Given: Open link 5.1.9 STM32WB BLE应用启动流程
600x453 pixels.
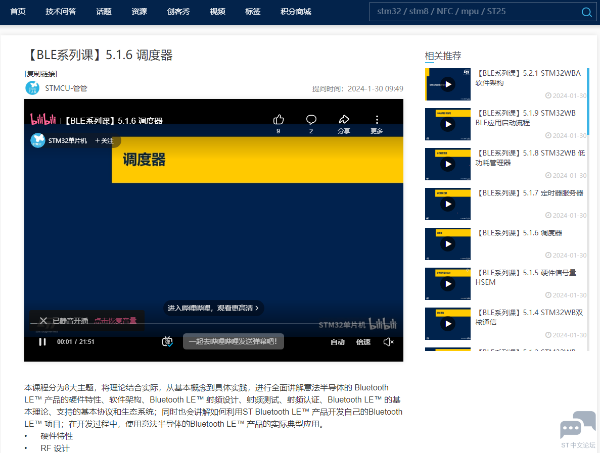Looking at the screenshot, I should 526,118.
